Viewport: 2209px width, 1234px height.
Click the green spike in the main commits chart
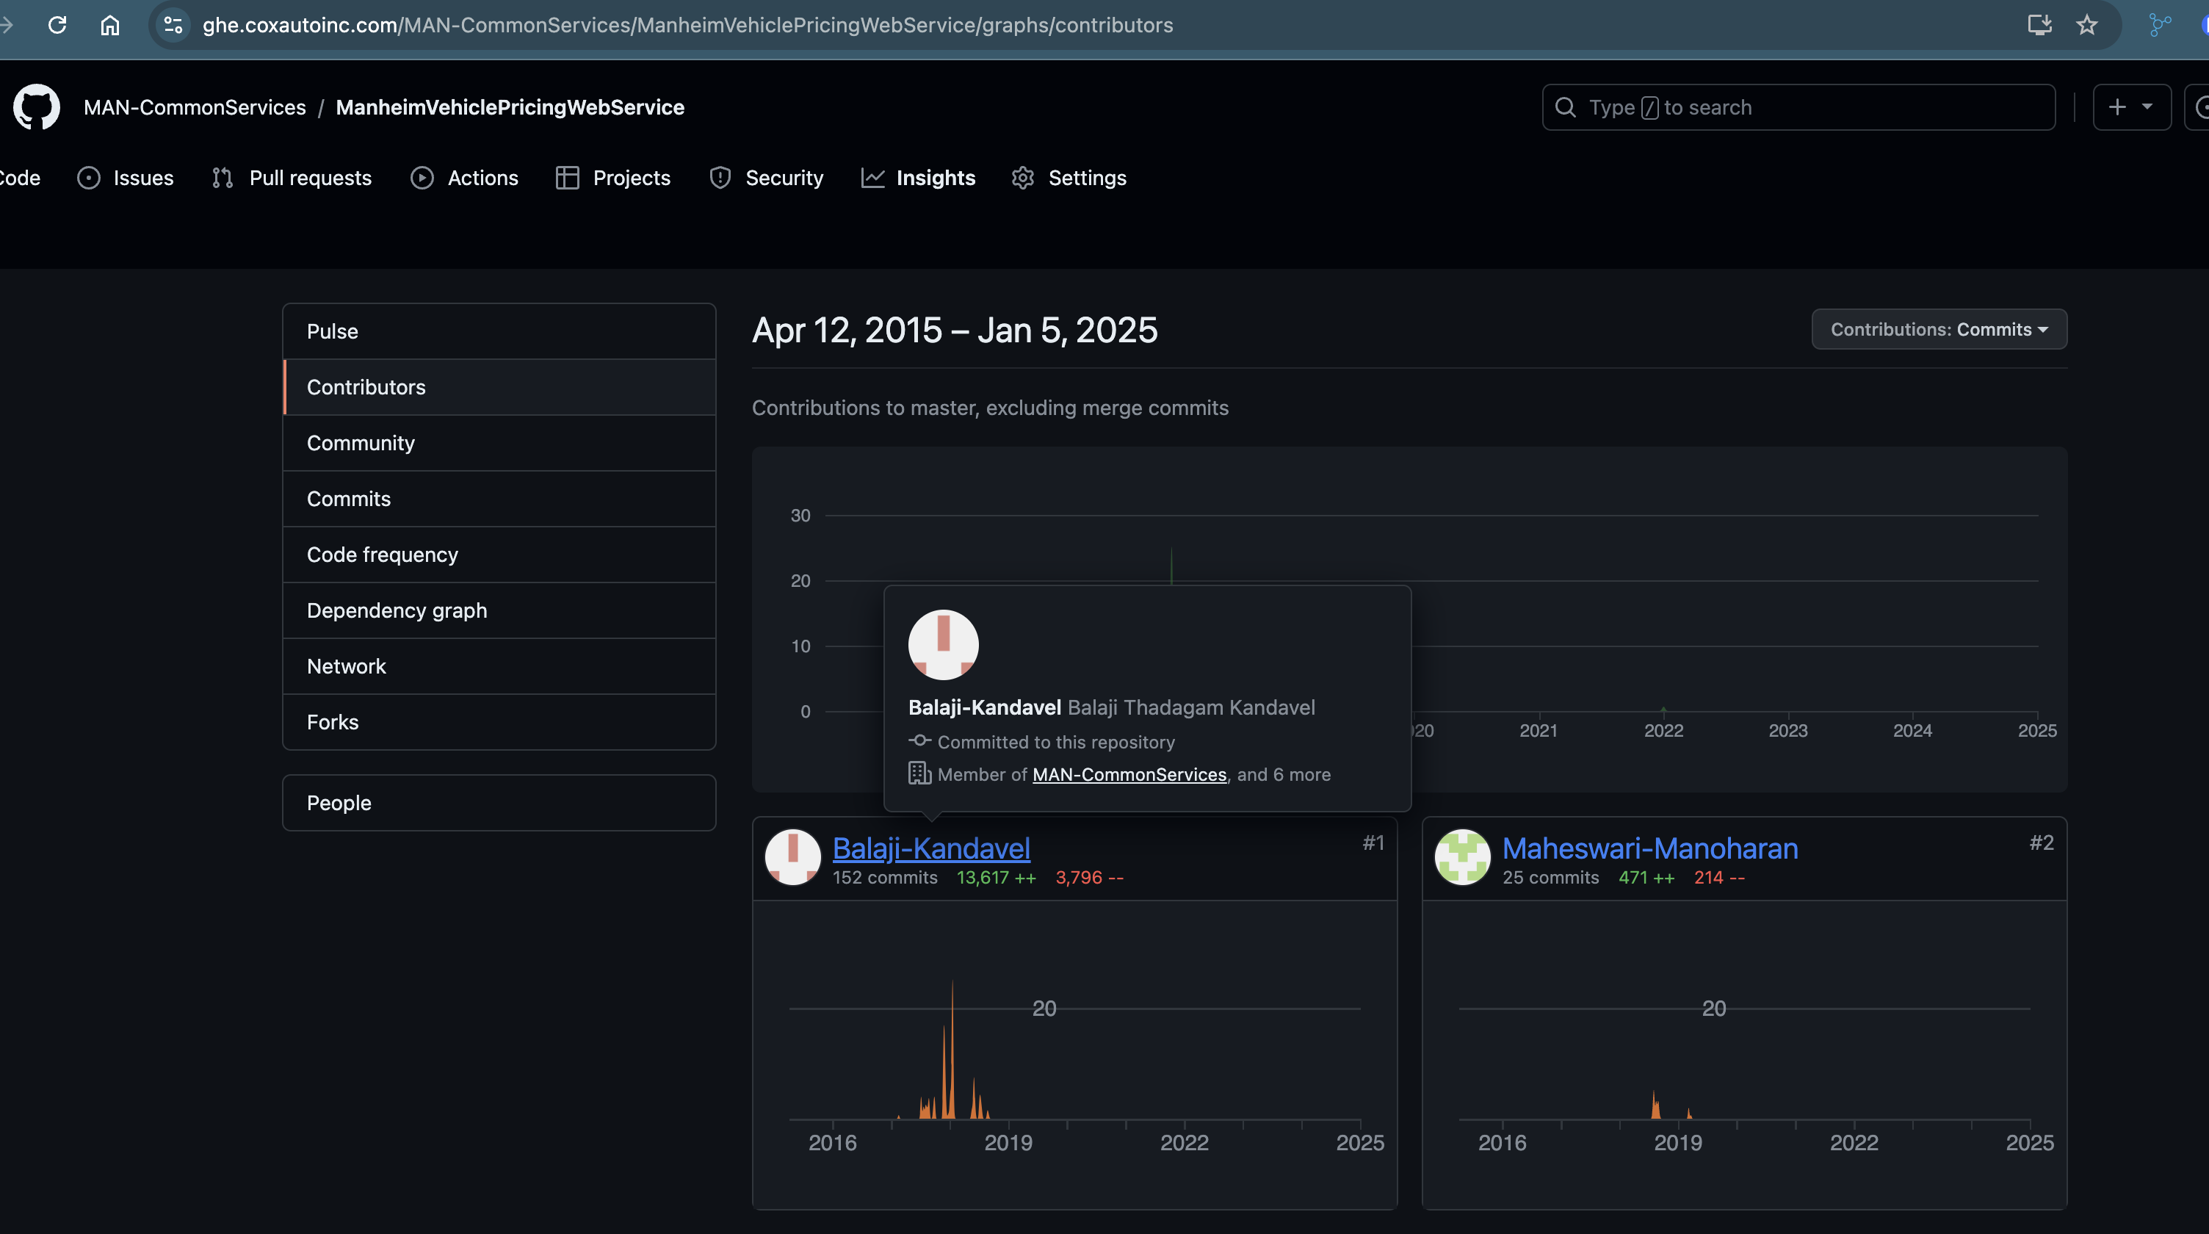(x=1171, y=566)
